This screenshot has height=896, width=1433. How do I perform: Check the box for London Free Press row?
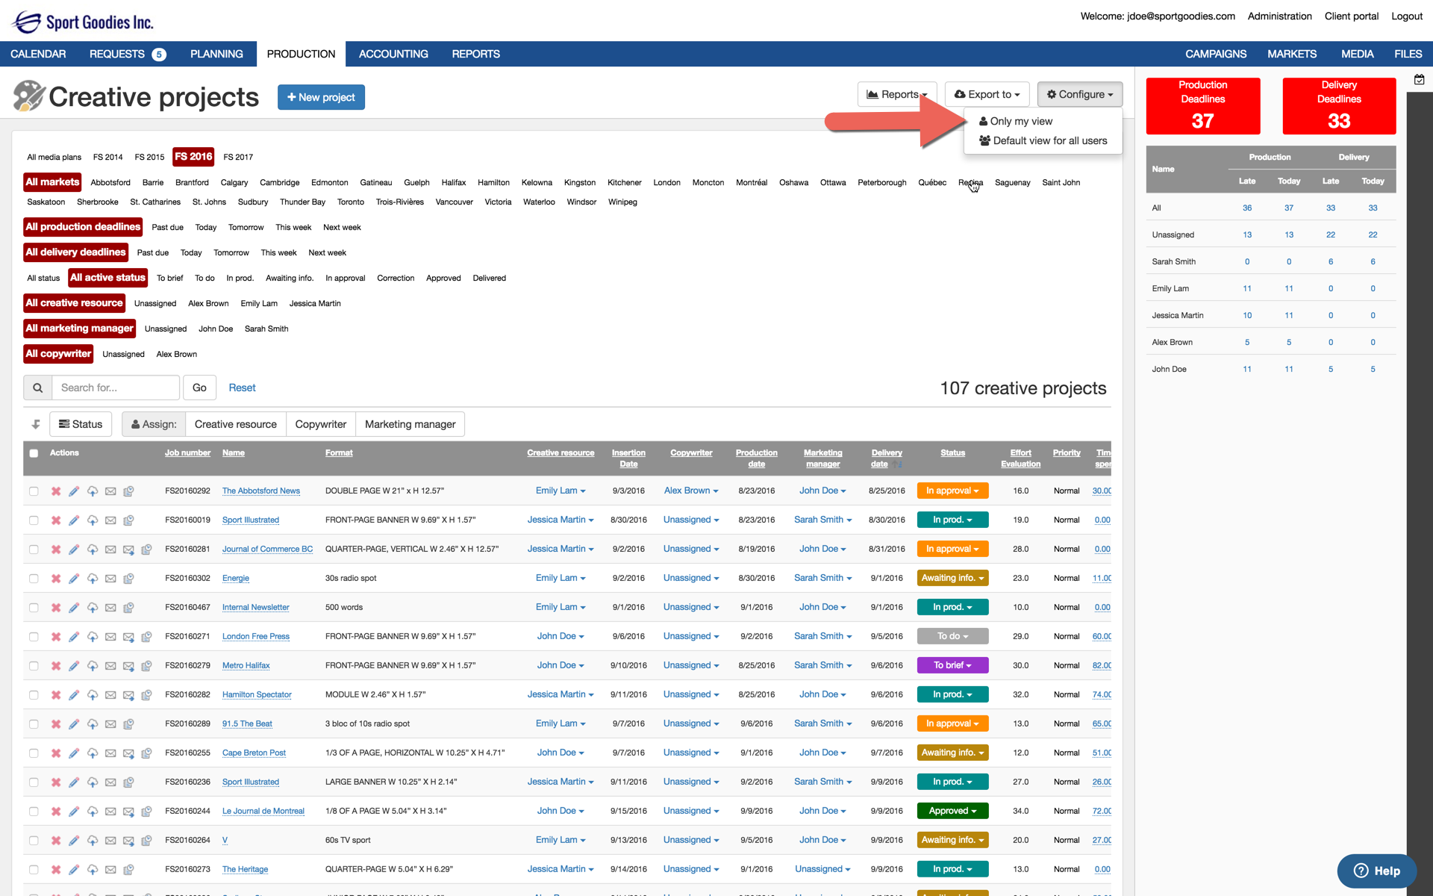(x=34, y=637)
